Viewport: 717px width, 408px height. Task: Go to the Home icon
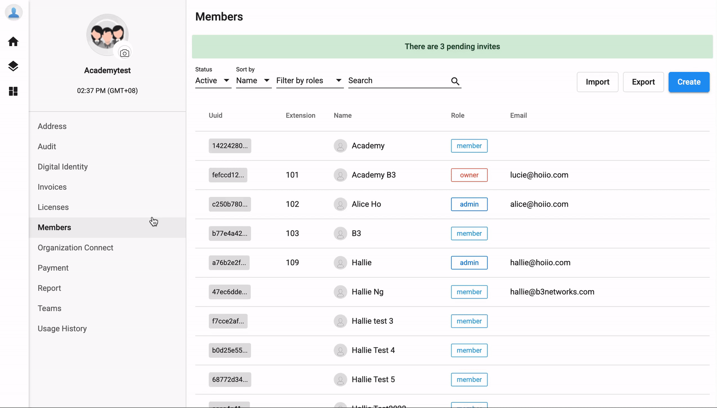pos(13,42)
